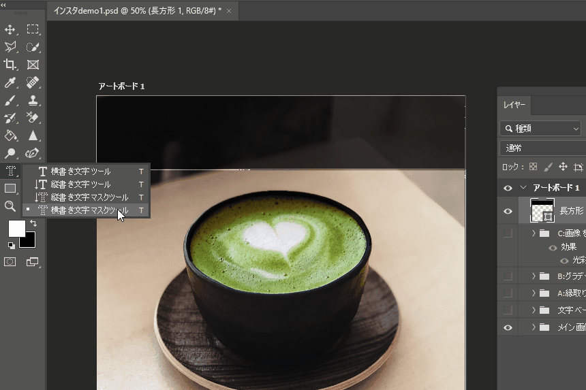Lock image pixels with brush icon

click(549, 167)
